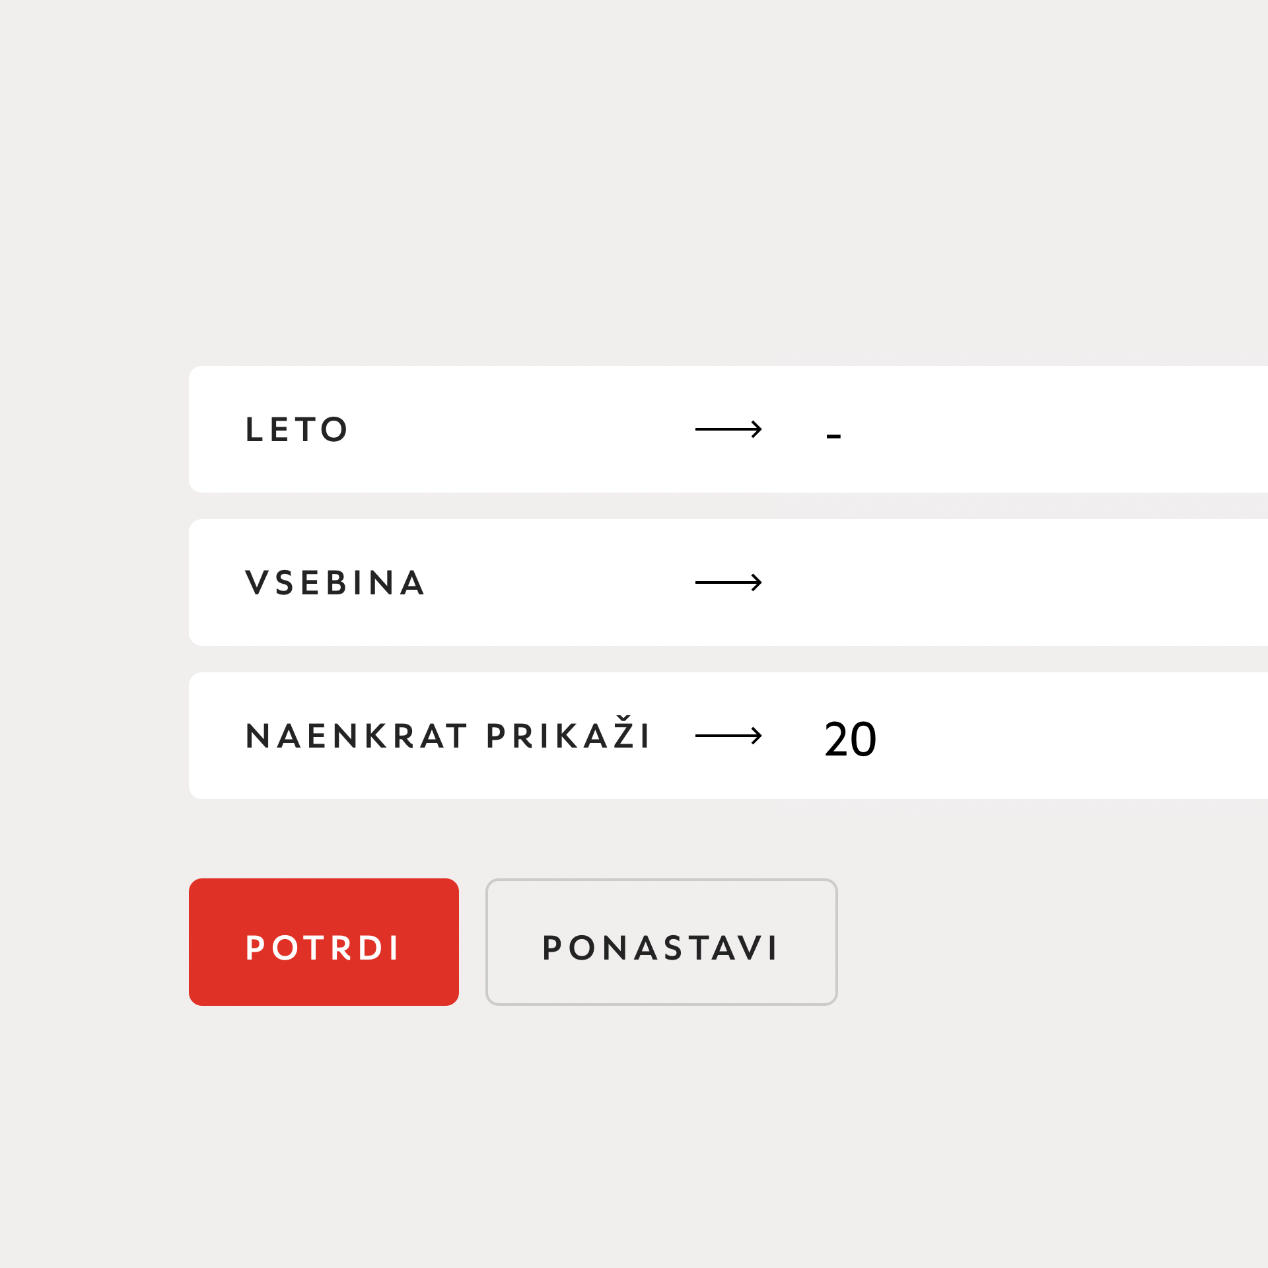
Task: Click the PONASTAVI text label
Action: click(x=660, y=948)
